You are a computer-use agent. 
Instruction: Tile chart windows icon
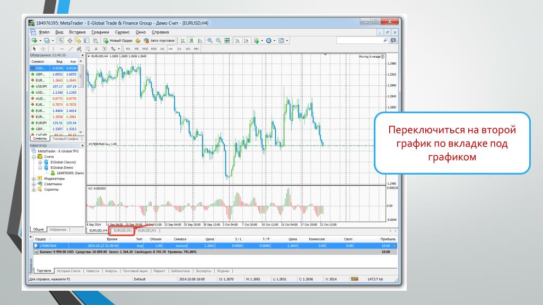pyautogui.click(x=227, y=40)
